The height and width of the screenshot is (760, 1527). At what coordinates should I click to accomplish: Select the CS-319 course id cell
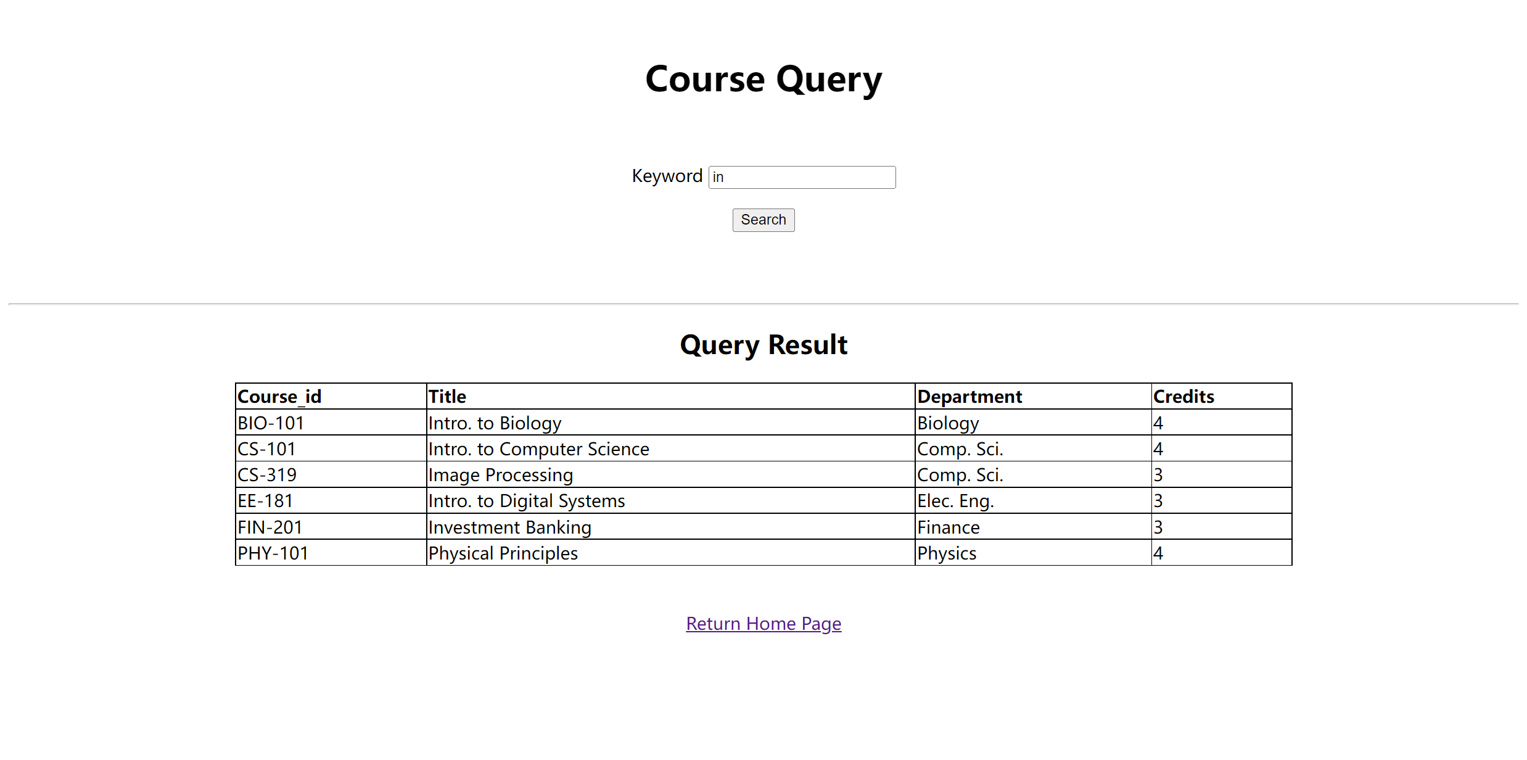point(267,475)
